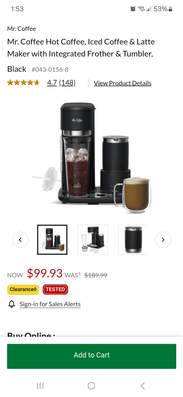The width and height of the screenshot is (183, 397).
Task: Open the (148) reviews count link
Action: (67, 82)
